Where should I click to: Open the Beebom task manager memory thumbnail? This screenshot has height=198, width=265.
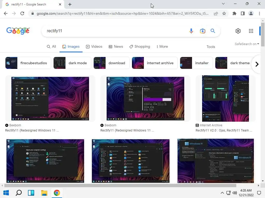point(145,98)
